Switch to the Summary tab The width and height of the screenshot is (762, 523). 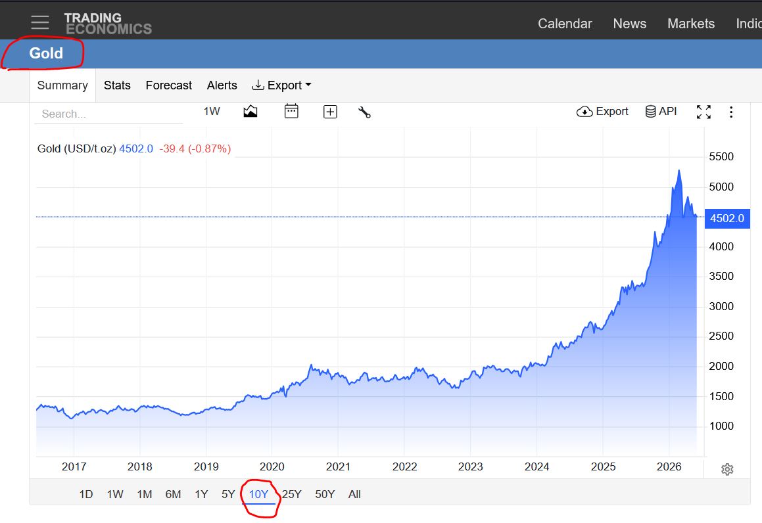pos(62,85)
